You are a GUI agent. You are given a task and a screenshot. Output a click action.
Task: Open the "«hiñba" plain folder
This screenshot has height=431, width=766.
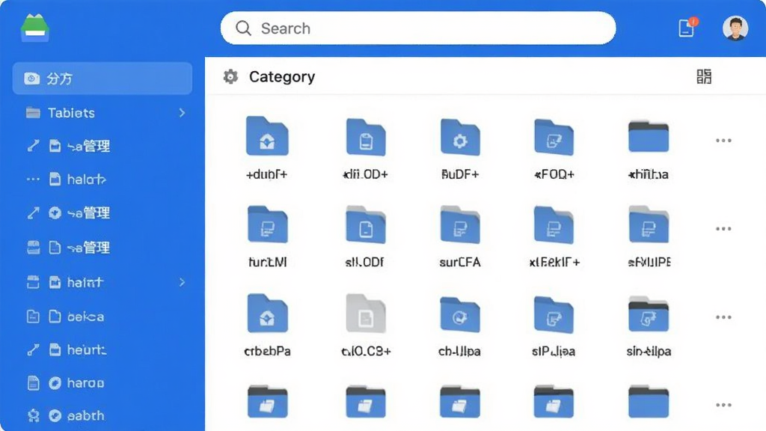pos(649,136)
